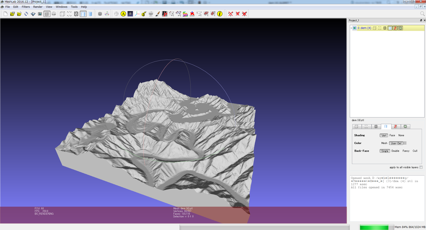426x230 pixels.
Task: Open the Windows menu
Action: pyautogui.click(x=61, y=7)
